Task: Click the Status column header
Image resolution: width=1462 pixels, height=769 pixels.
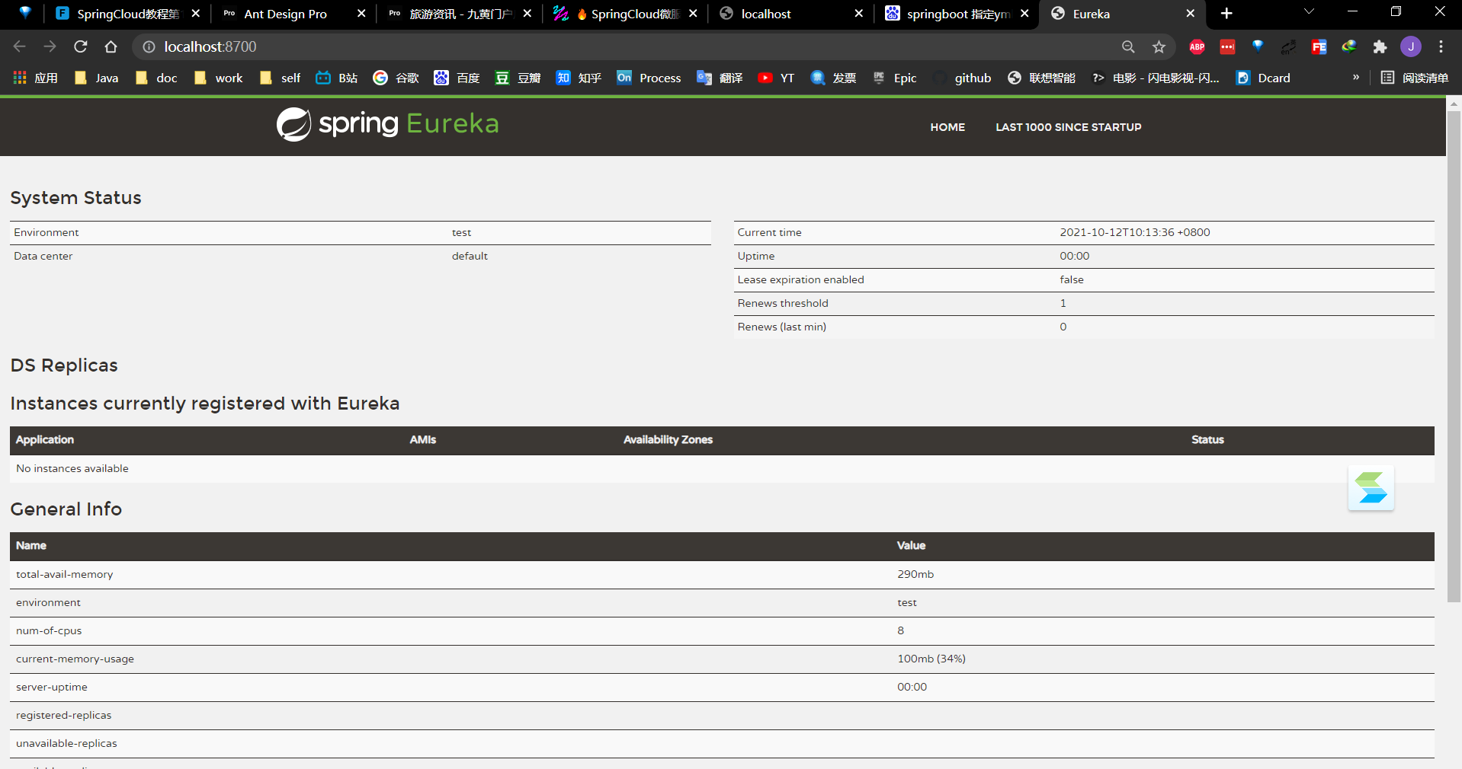Action: [1207, 439]
